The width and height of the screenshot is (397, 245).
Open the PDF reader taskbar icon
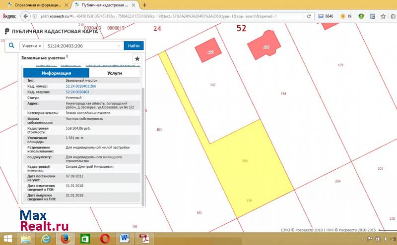click(x=143, y=239)
